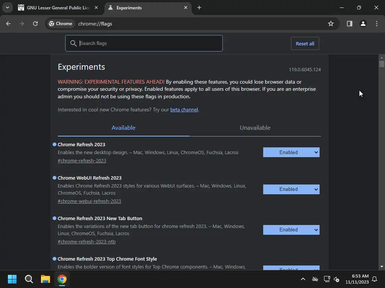Open Chrome WebUI Refresh 2023 dropdown
Screen dimensions: 385x288
click(291, 189)
